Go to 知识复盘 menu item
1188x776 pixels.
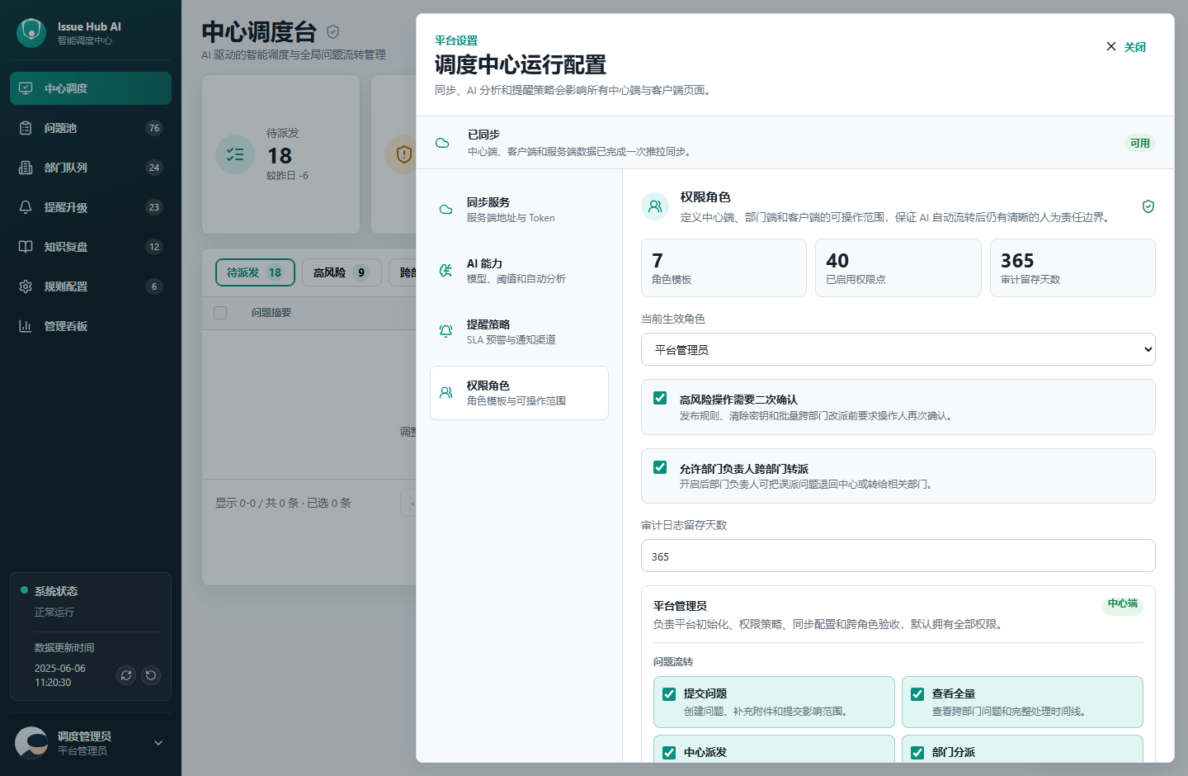pos(91,247)
